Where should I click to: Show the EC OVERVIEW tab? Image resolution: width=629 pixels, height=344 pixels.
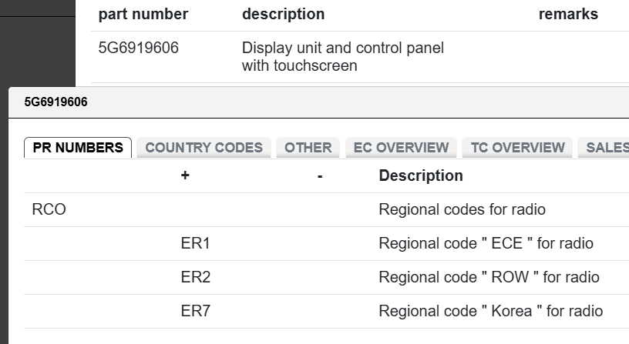[401, 148]
